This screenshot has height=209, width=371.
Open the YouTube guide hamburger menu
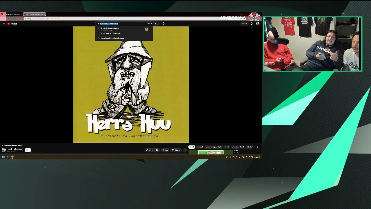point(3,24)
